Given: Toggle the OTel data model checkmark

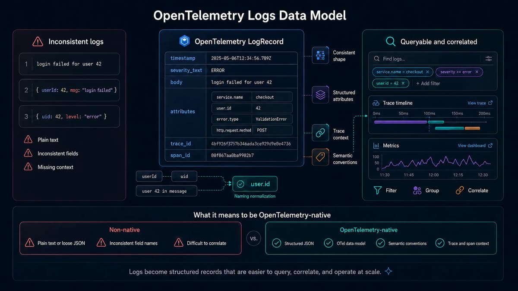Looking at the screenshot, I should click(x=328, y=243).
